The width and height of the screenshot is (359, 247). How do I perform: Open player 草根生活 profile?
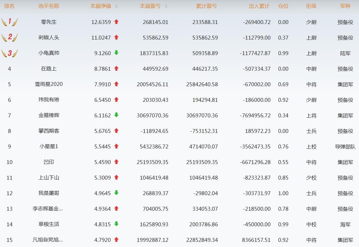[x=49, y=224]
